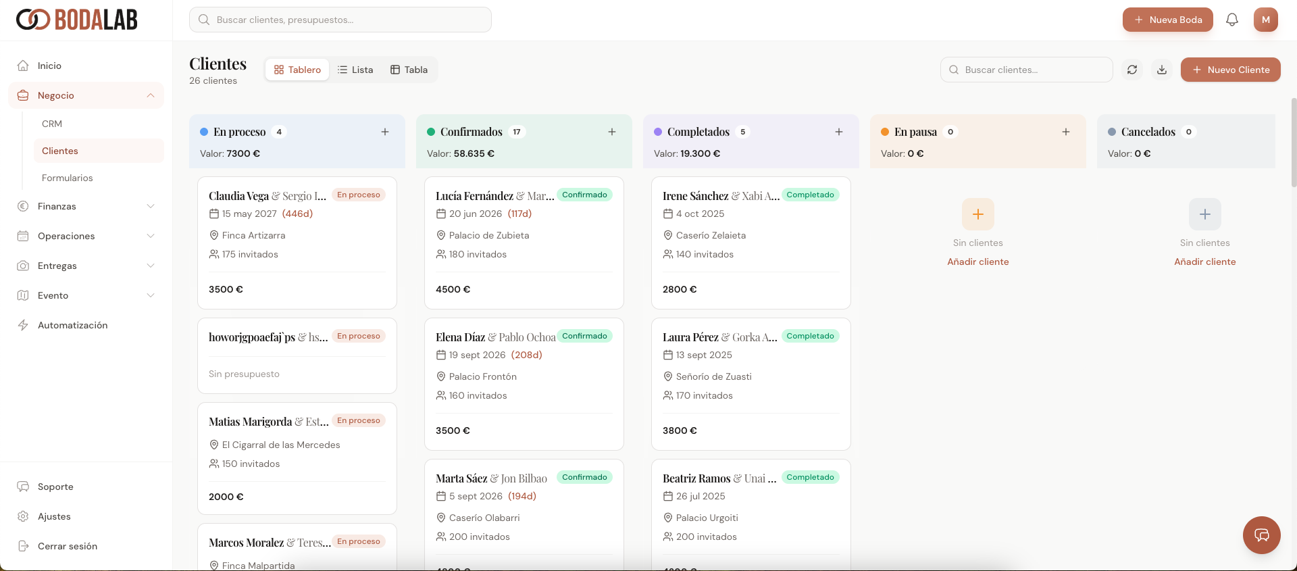
Task: Click Añadir cliente link under Cancelados
Action: (x=1204, y=262)
